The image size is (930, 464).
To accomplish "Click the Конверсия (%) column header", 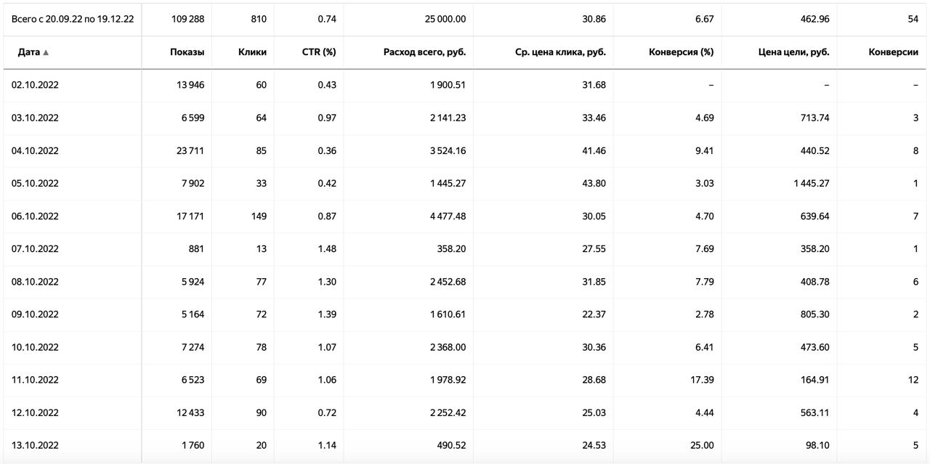I will [x=681, y=52].
